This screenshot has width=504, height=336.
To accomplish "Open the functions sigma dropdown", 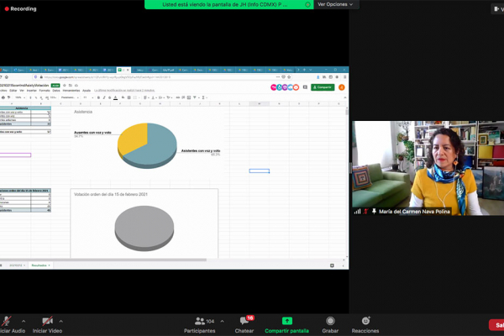I will [x=204, y=97].
